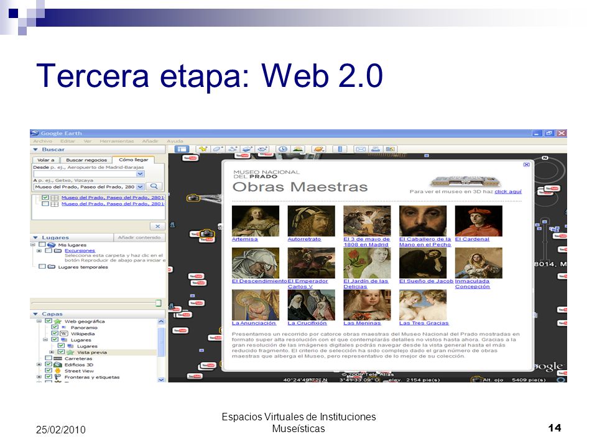Expand the Excursiones folder tree node
This screenshot has width=597, height=447.
click(x=39, y=251)
